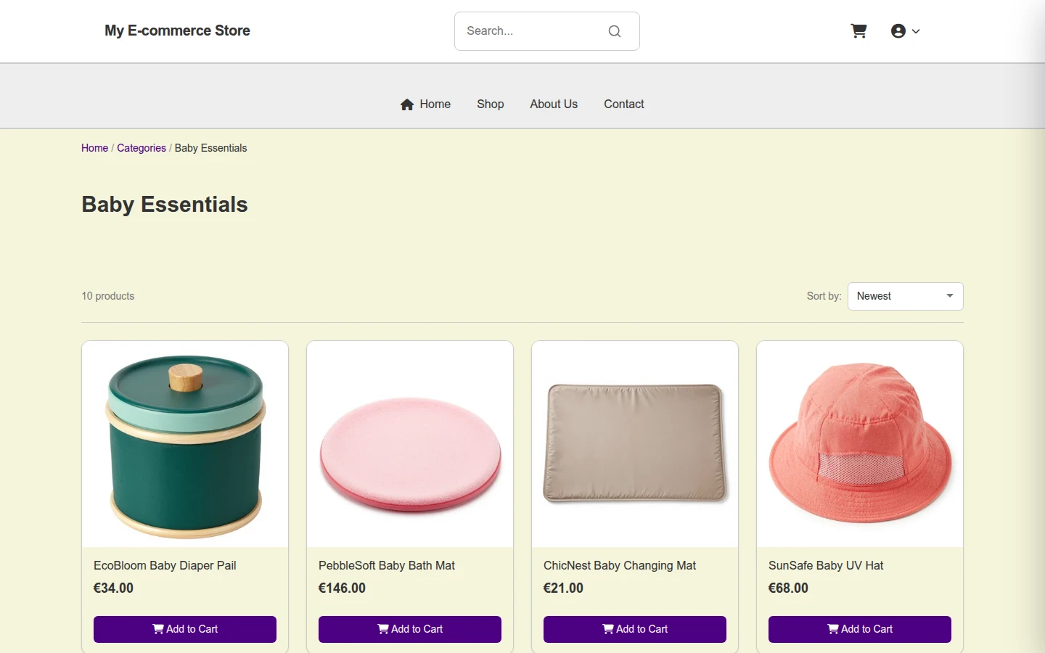The width and height of the screenshot is (1045, 653).
Task: Add PebbleSoft Baby Bath Mat to cart
Action: point(410,629)
